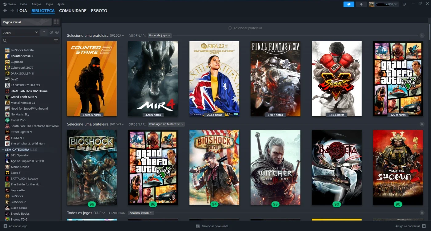Open the Pontuação no Metacritic sort dropdown
Viewport: 431px width, 231px height.
[166, 124]
